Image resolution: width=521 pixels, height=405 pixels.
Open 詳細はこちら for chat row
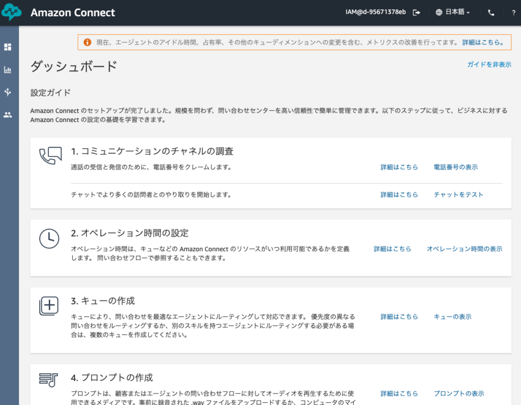399,195
